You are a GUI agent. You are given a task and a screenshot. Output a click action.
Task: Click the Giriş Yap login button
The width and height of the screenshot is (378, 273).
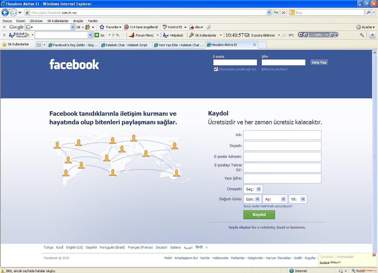(319, 62)
